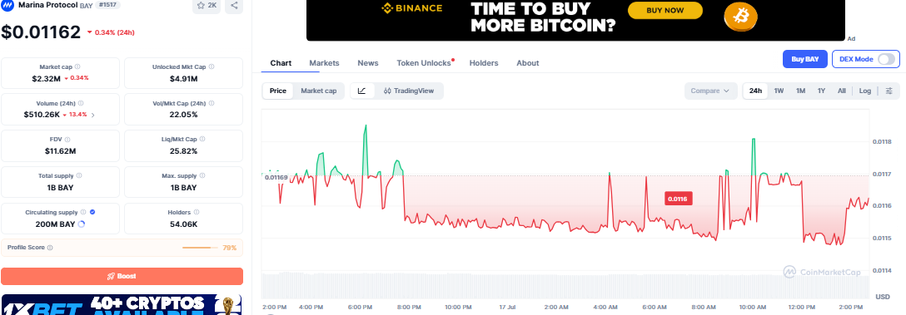This screenshot has height=315, width=906.
Task: Expand Volume (24h) details chevron
Action: tap(93, 115)
